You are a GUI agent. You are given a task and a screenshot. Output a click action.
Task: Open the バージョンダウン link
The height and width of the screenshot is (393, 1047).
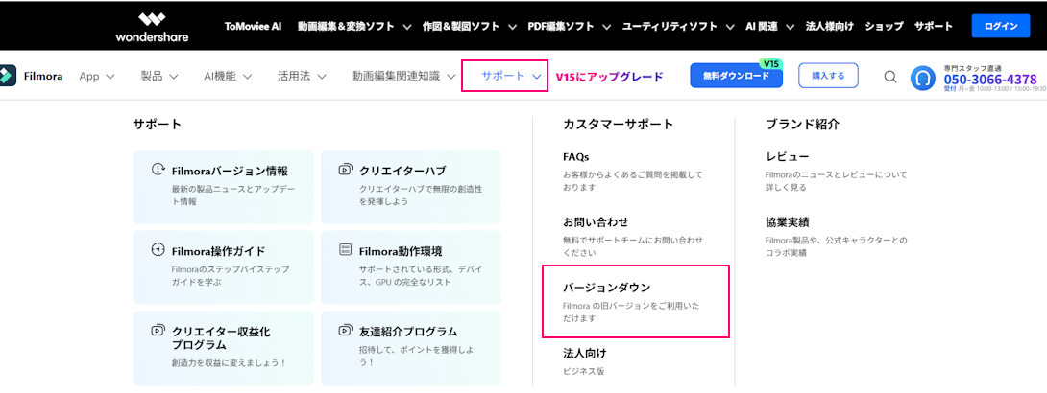606,288
